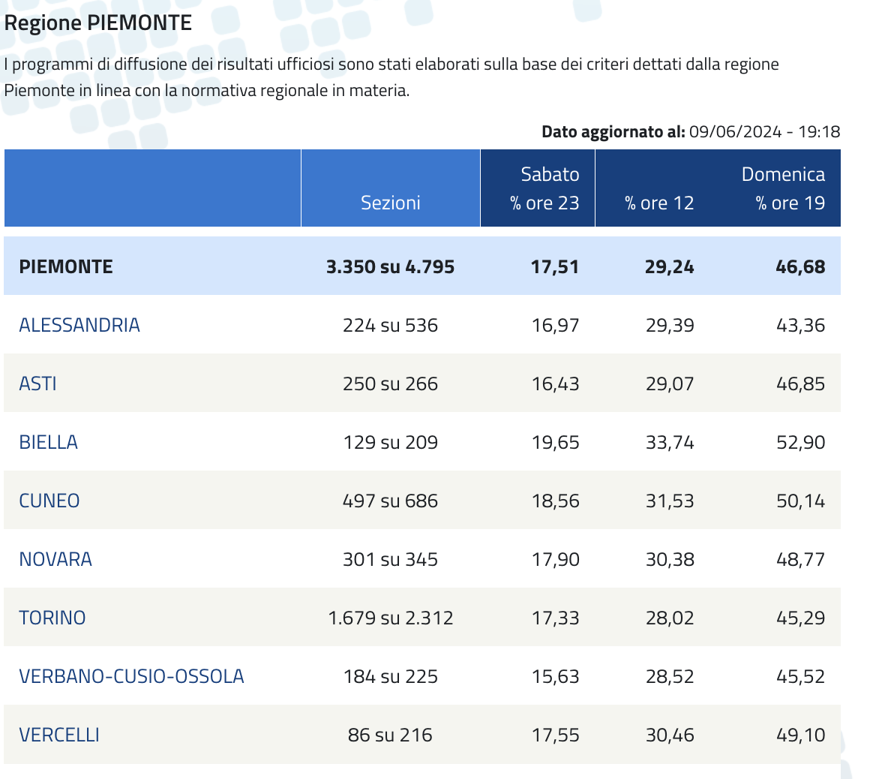Click the Dato aggiornato al timestamp
This screenshot has height=779, width=870.
pyautogui.click(x=691, y=131)
